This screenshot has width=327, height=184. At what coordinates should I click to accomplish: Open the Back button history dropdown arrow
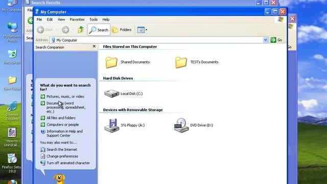coord(57,30)
